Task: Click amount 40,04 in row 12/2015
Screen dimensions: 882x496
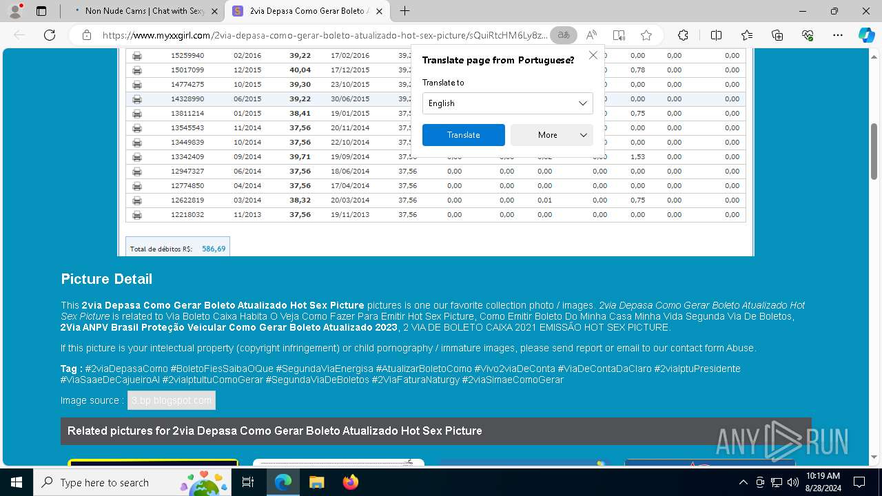Action: [300, 70]
